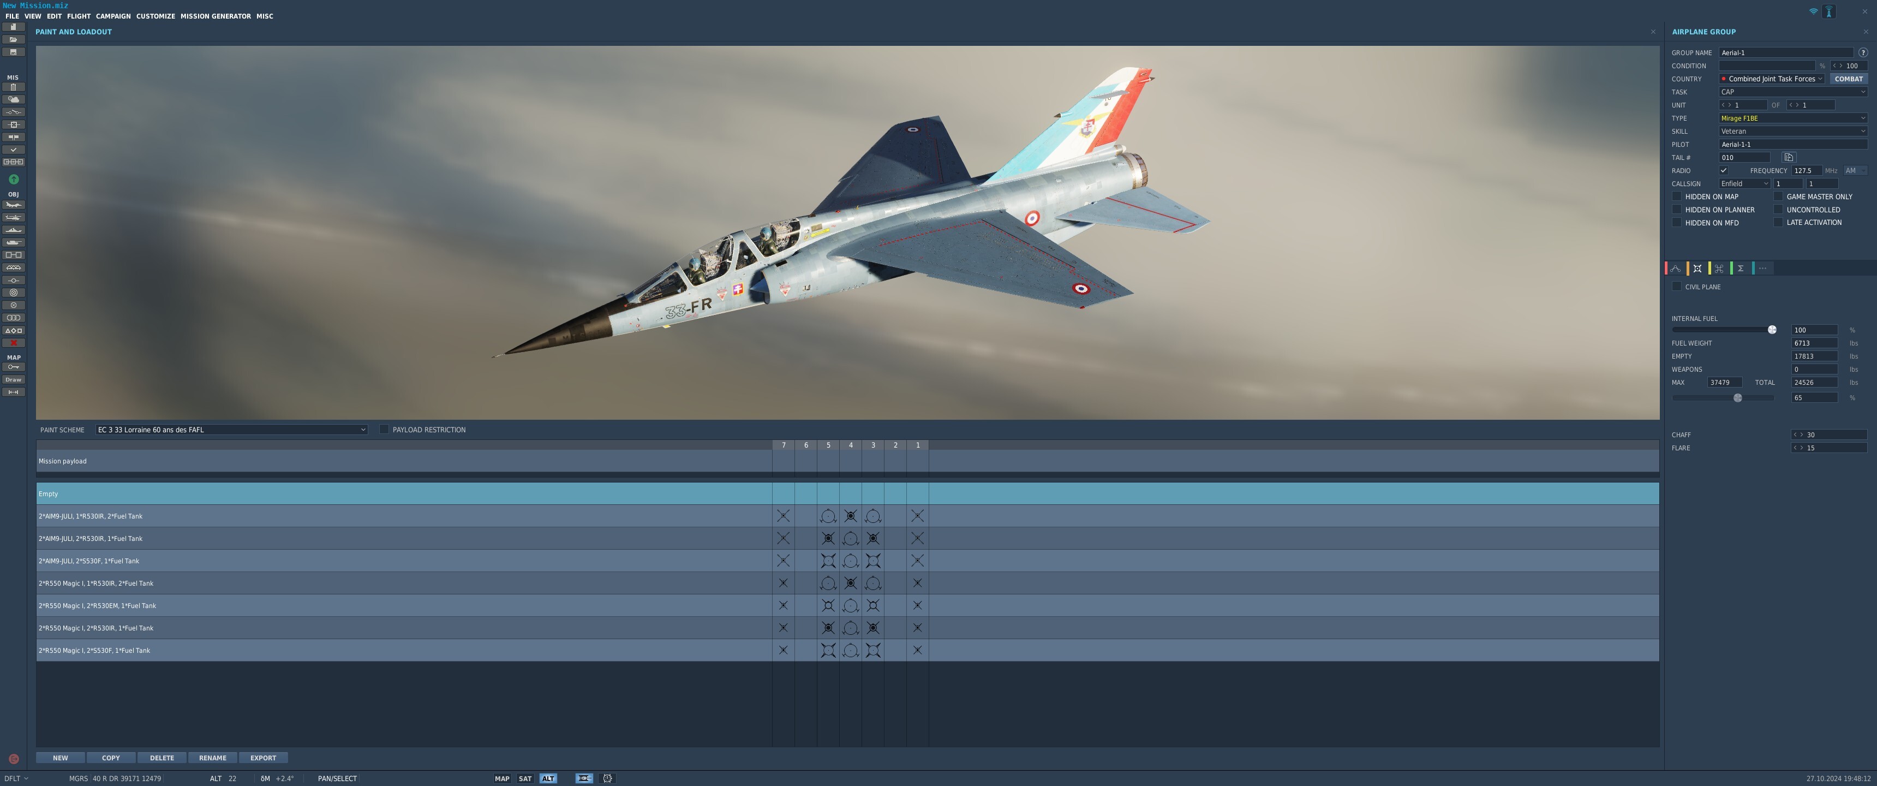Open the CAMPAIGN menu
1877x786 pixels.
113,16
